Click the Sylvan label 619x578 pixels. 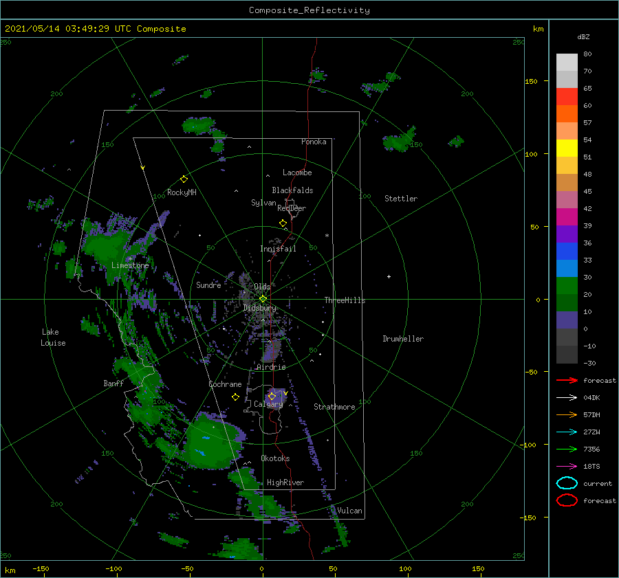click(x=263, y=203)
